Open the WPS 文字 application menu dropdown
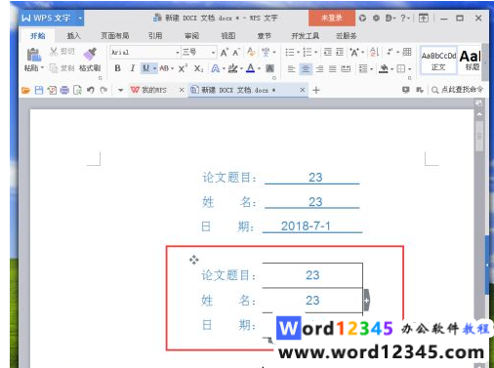Viewport: 494px width, 368px height. 80,19
